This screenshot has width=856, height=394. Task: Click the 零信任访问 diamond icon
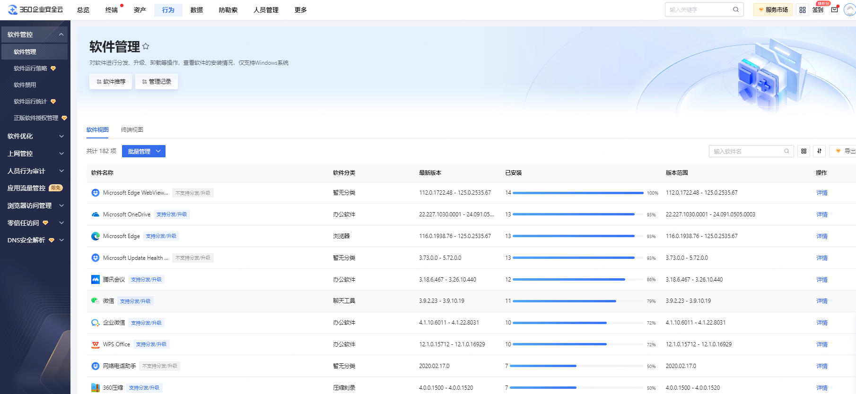(45, 223)
